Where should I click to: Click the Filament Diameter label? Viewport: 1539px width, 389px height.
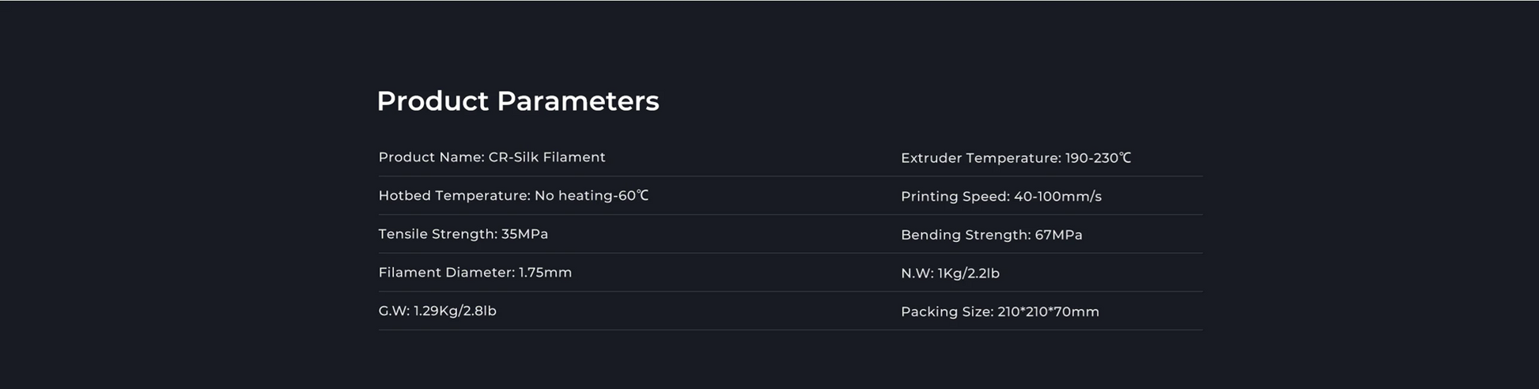point(446,273)
